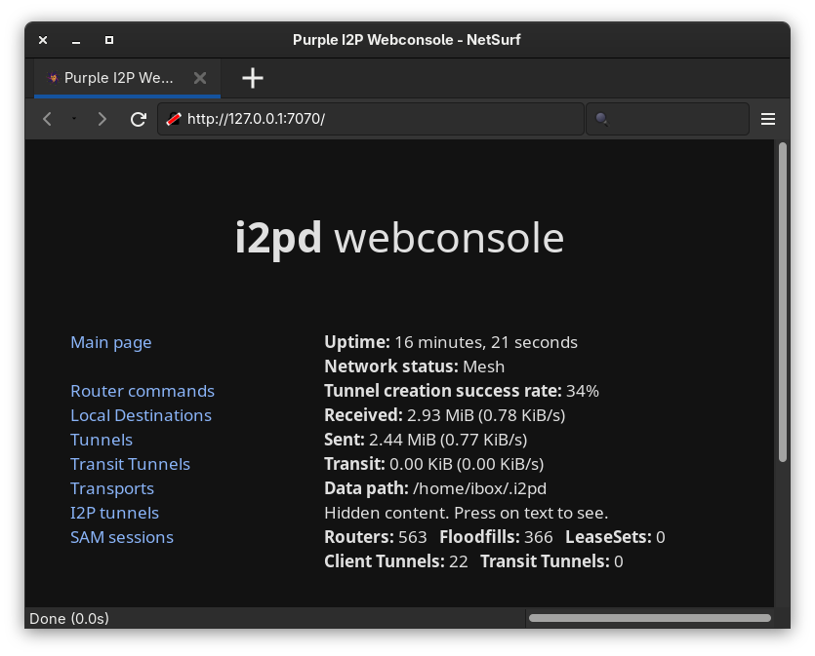Open the Transports link

(112, 488)
